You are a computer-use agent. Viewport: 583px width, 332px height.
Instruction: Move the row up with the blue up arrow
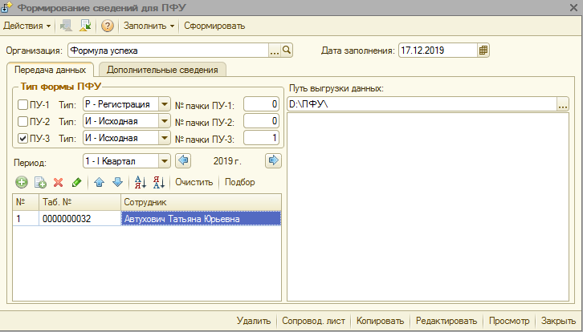click(x=99, y=182)
